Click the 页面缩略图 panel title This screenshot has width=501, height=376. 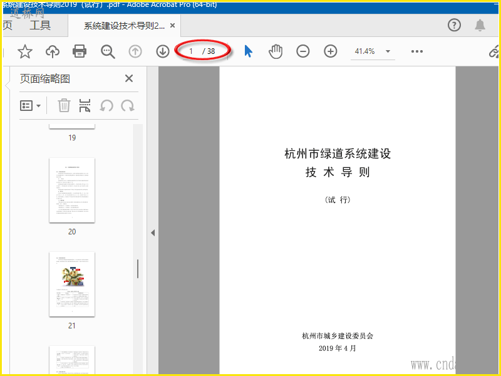coord(45,79)
